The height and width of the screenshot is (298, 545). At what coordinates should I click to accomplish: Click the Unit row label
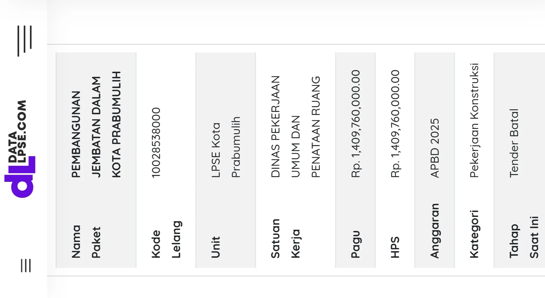click(x=216, y=247)
